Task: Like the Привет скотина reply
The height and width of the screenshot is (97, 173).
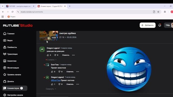Action: point(52,84)
